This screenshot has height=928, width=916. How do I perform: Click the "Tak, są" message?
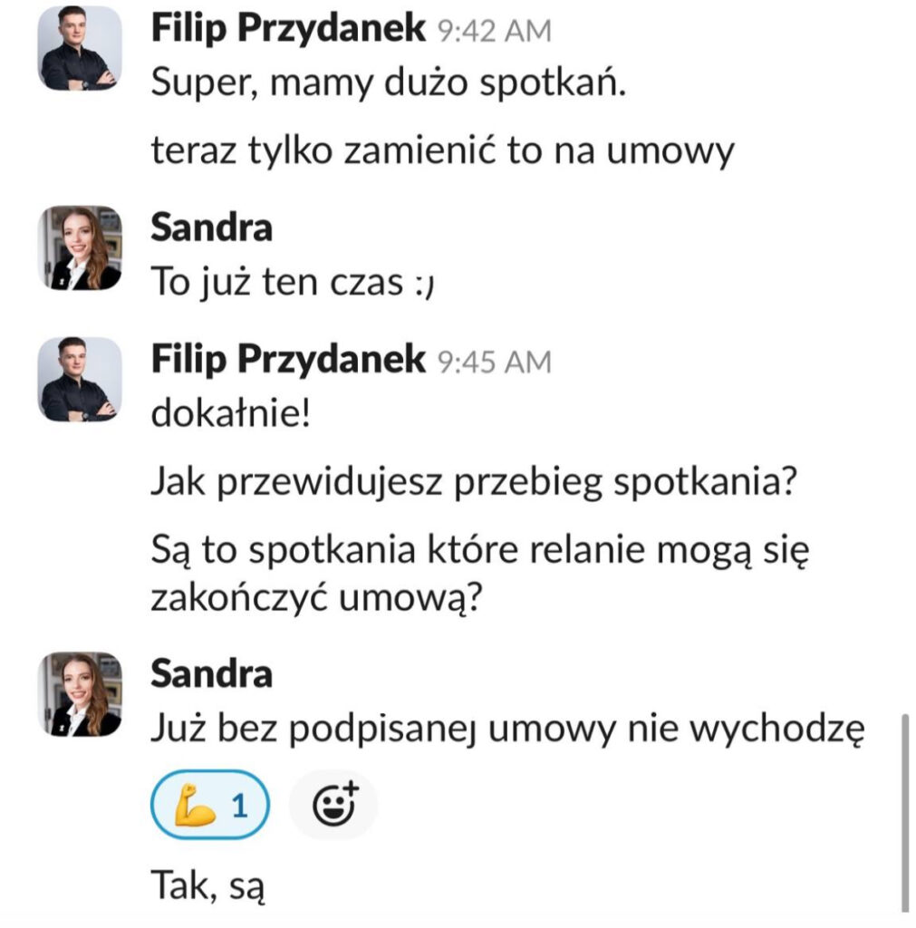[207, 878]
